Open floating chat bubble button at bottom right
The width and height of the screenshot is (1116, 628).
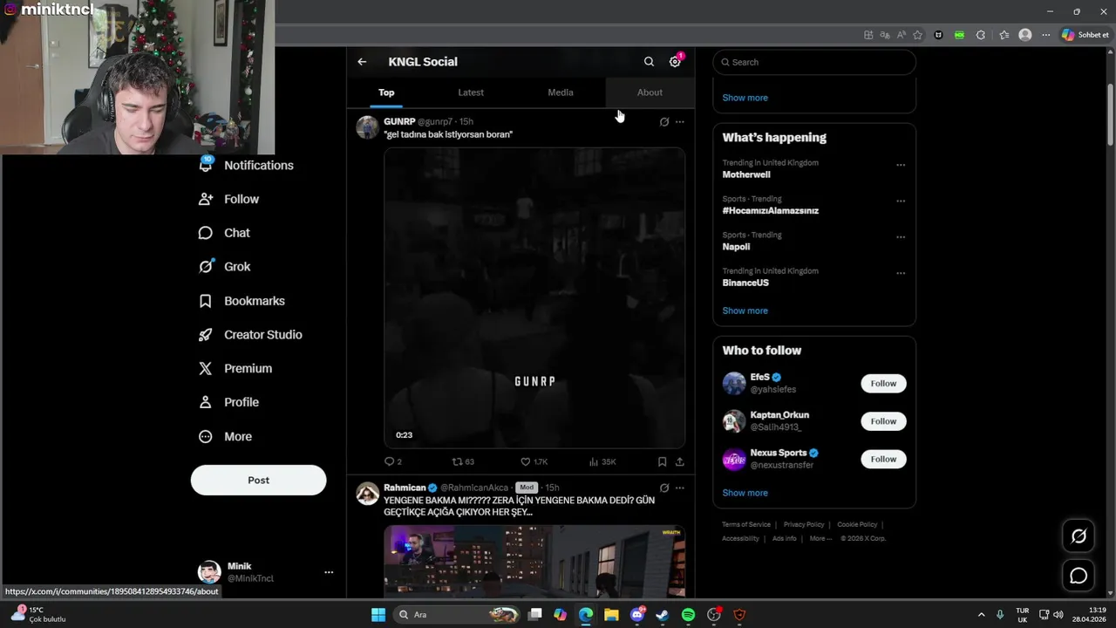pyautogui.click(x=1079, y=576)
